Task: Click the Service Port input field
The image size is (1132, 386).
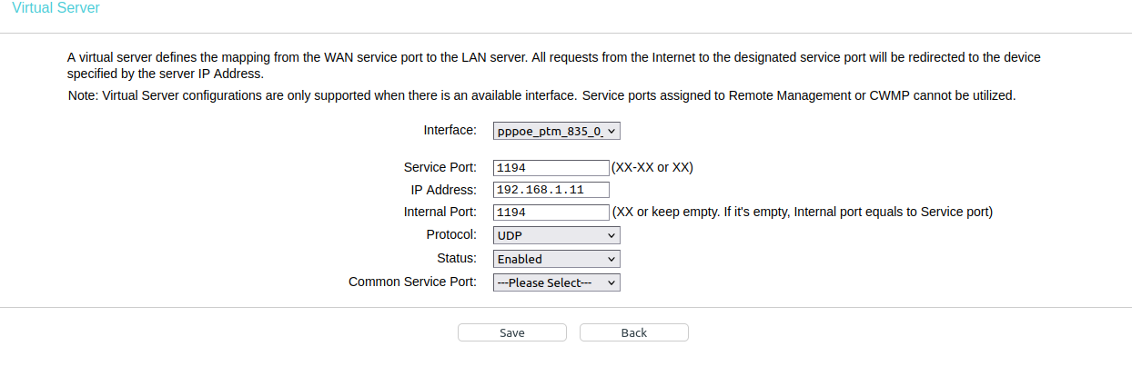Action: coord(551,168)
